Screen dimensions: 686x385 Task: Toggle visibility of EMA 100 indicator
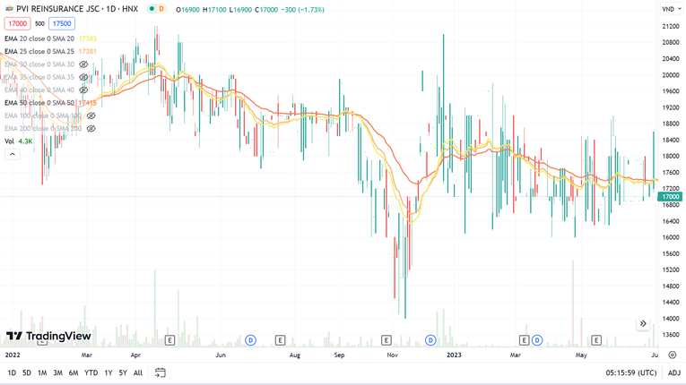[91, 115]
